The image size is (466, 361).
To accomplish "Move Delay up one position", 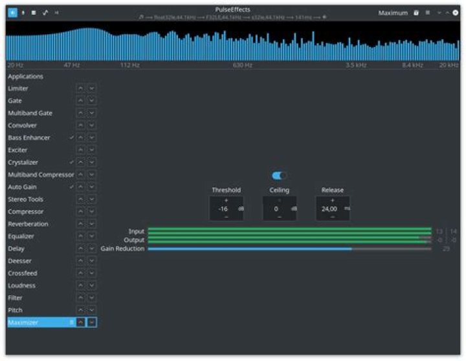I will [x=80, y=249].
